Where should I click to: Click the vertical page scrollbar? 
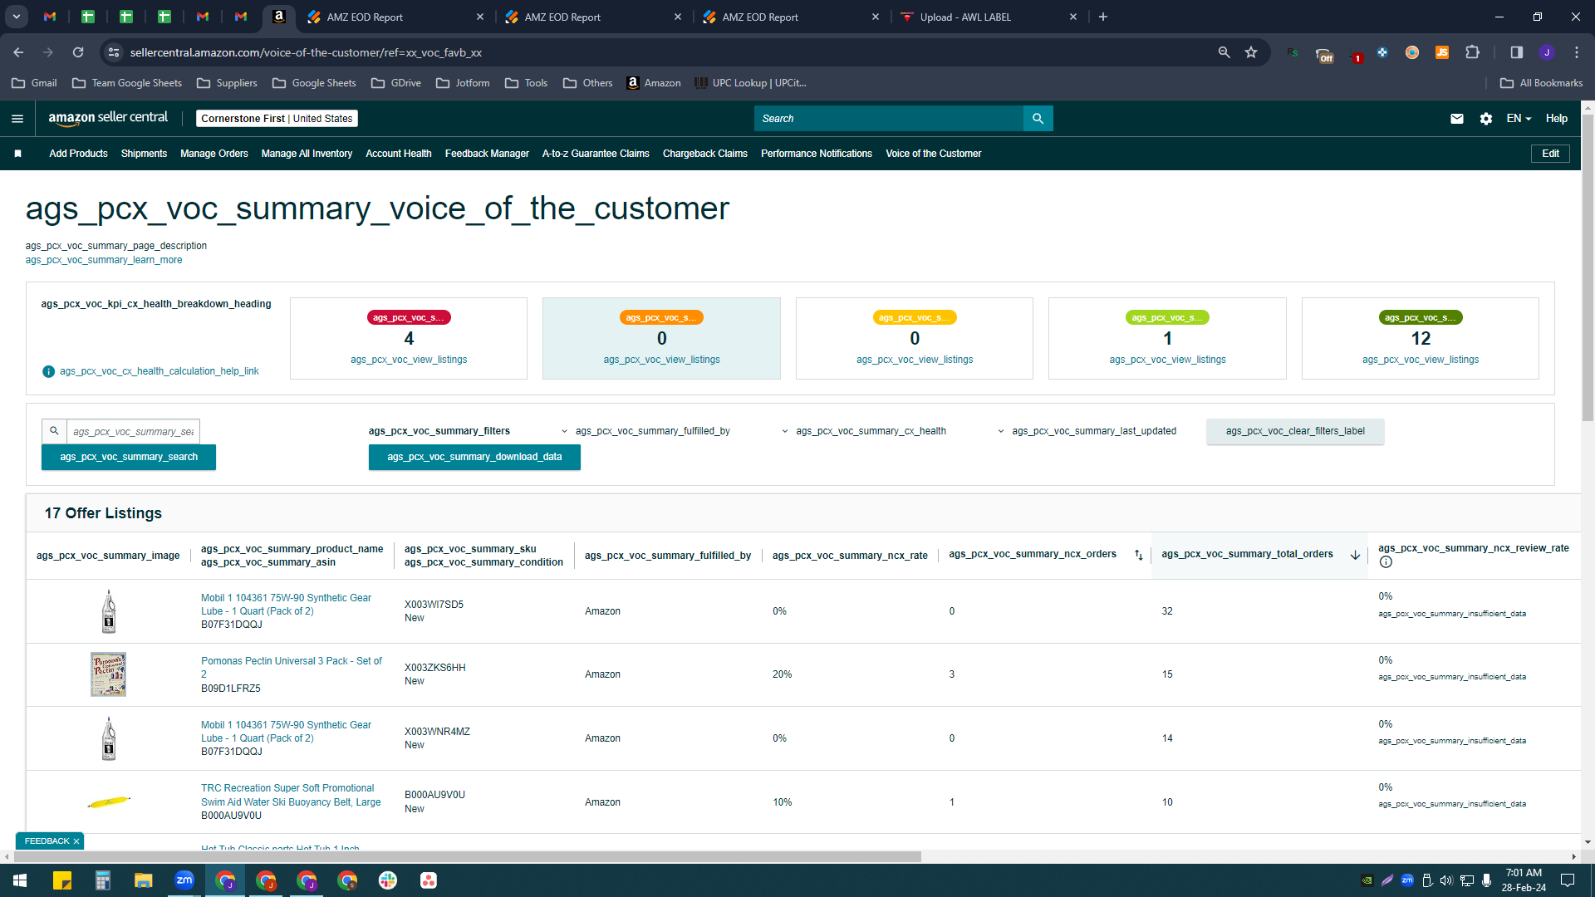1588,266
